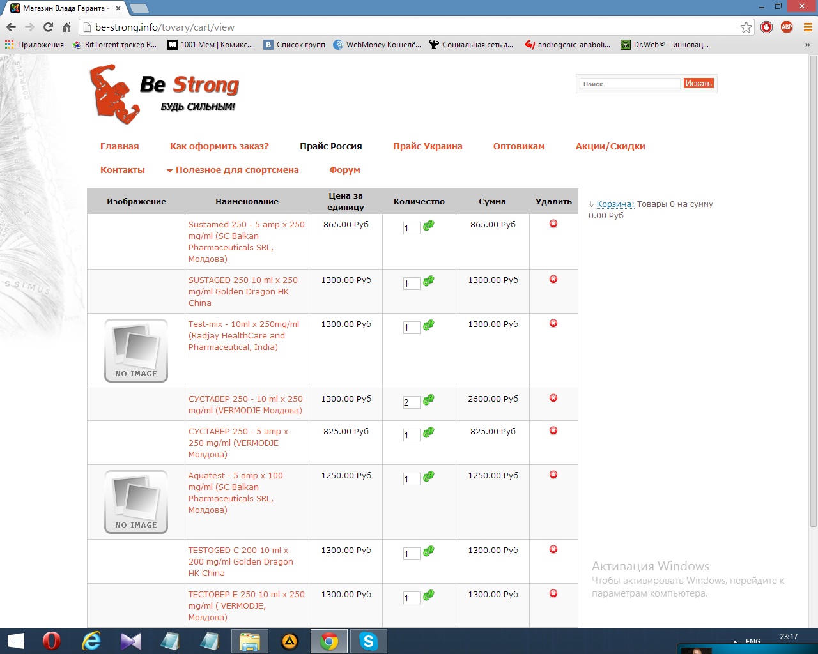The width and height of the screenshot is (818, 654).
Task: Reload the page in Chrome
Action: point(48,27)
